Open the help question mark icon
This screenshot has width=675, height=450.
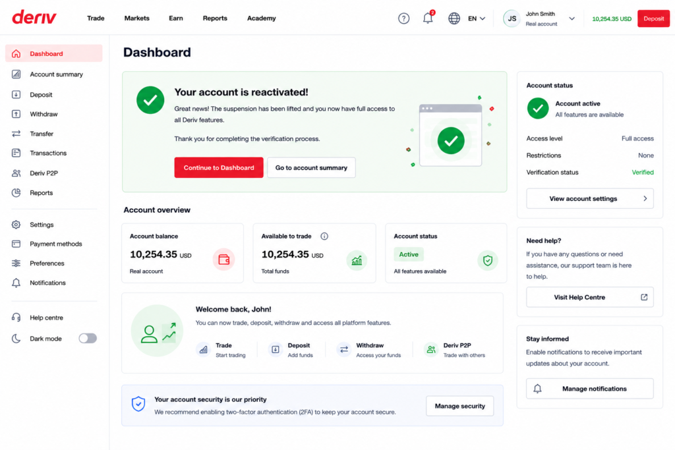coord(403,18)
